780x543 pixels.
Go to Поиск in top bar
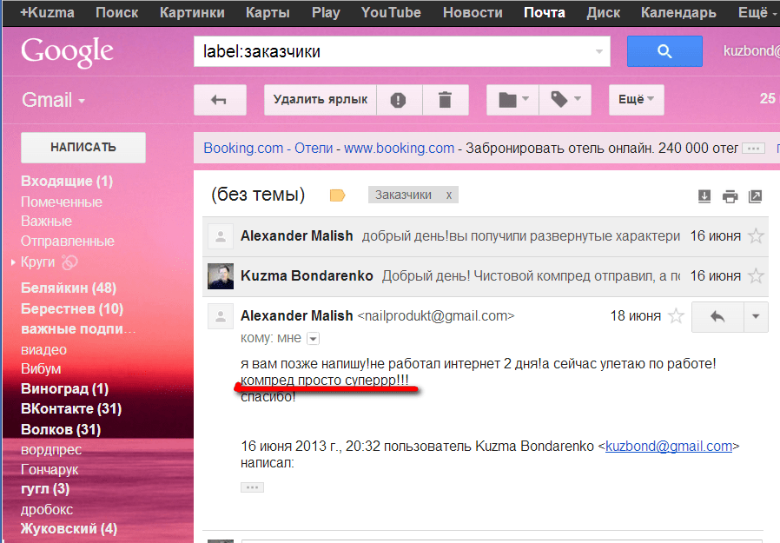(117, 12)
